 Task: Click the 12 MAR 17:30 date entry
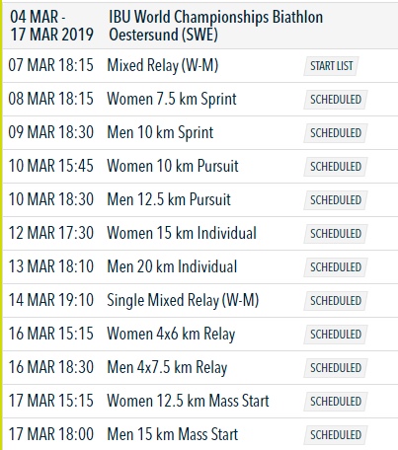click(x=51, y=233)
